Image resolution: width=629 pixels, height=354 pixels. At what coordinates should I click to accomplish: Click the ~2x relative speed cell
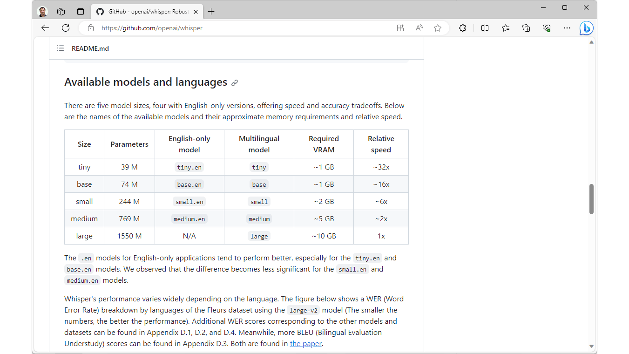381,219
